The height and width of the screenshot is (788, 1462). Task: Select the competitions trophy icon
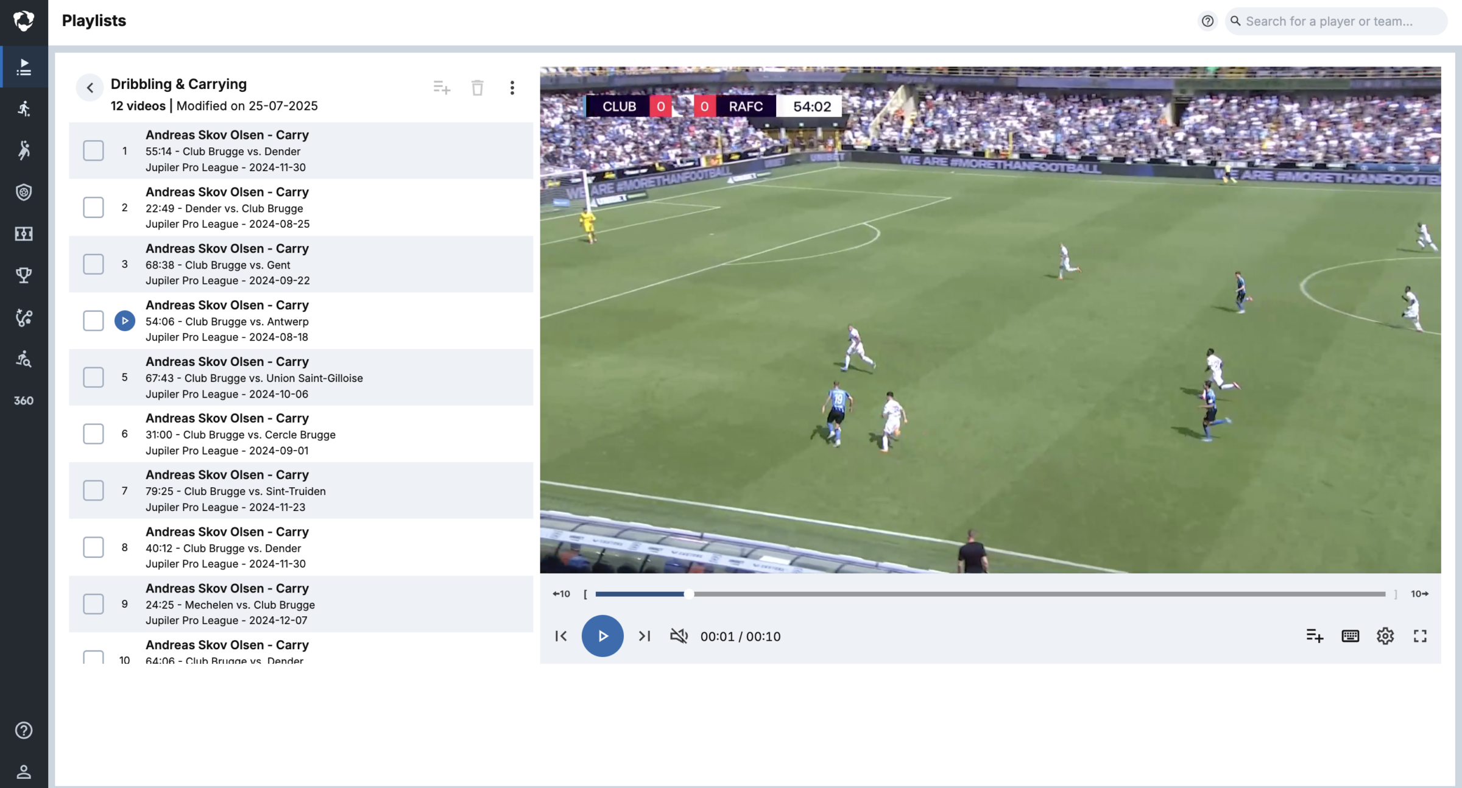pyautogui.click(x=24, y=275)
